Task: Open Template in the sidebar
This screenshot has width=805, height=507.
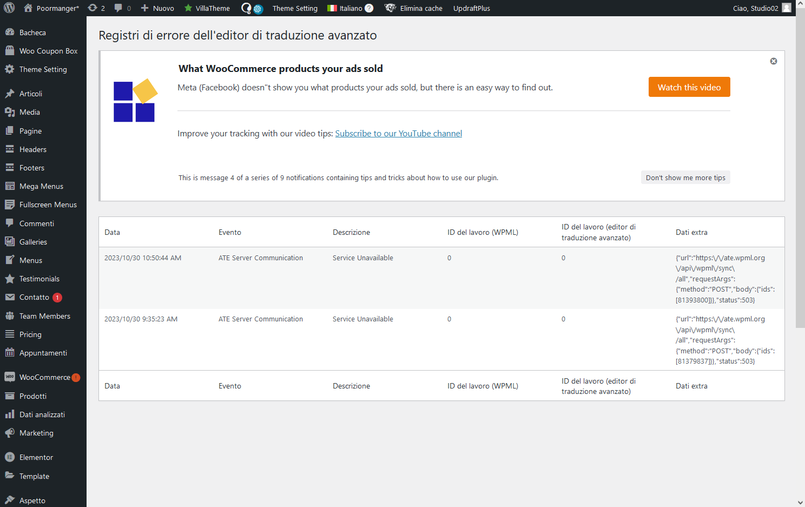Action: (43, 476)
